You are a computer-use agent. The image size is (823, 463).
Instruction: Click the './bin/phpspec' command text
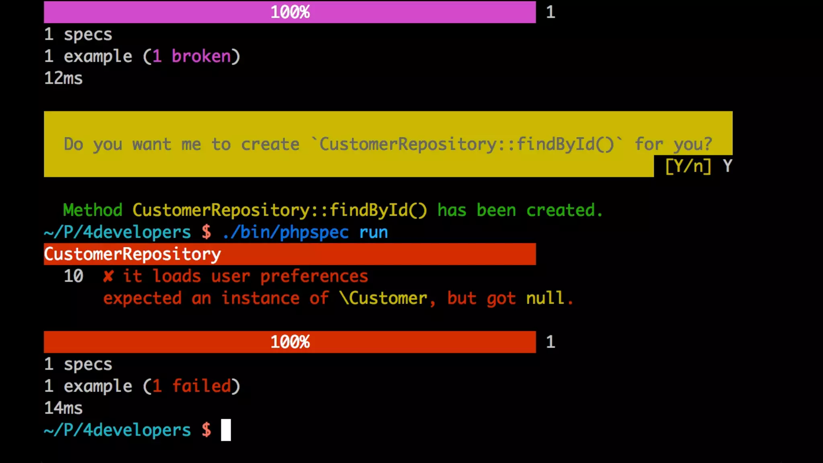(285, 233)
